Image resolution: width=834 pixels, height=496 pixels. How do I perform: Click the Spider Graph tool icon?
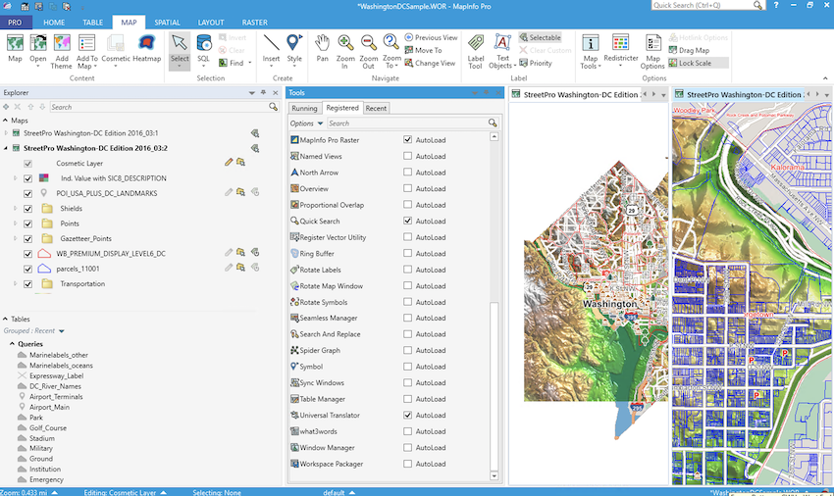coord(294,350)
